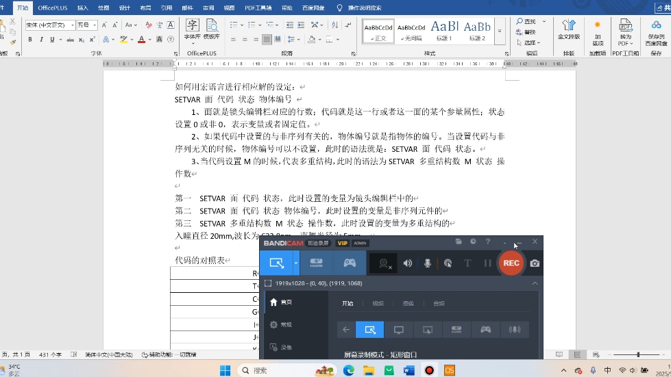Toggle subscript formatting
The height and width of the screenshot is (377, 671).
coord(82,40)
